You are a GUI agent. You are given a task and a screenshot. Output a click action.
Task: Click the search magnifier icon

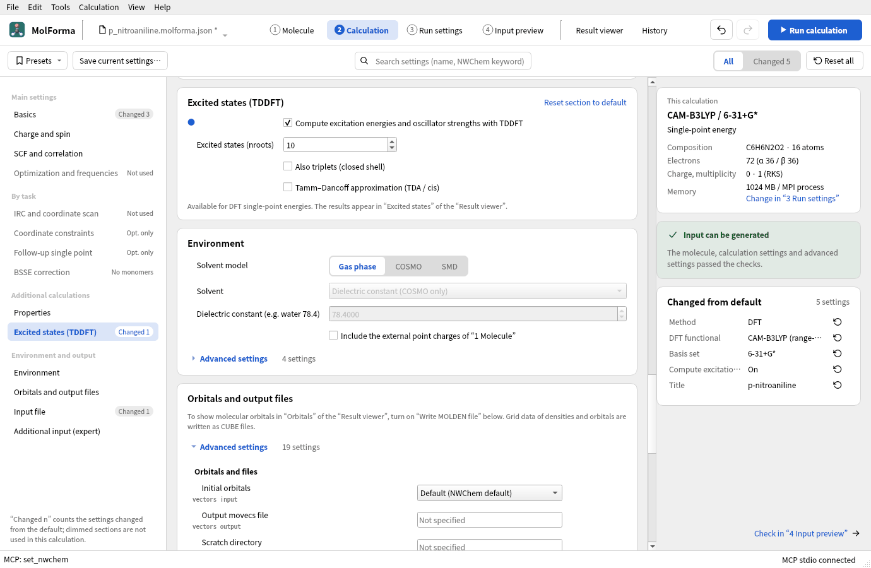pyautogui.click(x=364, y=61)
